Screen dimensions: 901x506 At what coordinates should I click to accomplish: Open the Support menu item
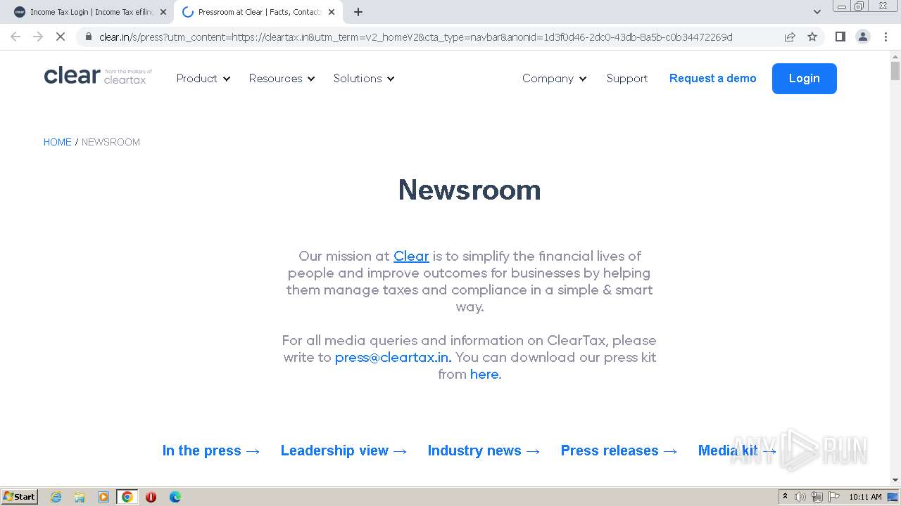(x=626, y=79)
